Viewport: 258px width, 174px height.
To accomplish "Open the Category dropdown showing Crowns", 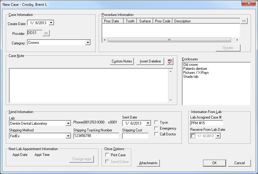I will (x=88, y=43).
